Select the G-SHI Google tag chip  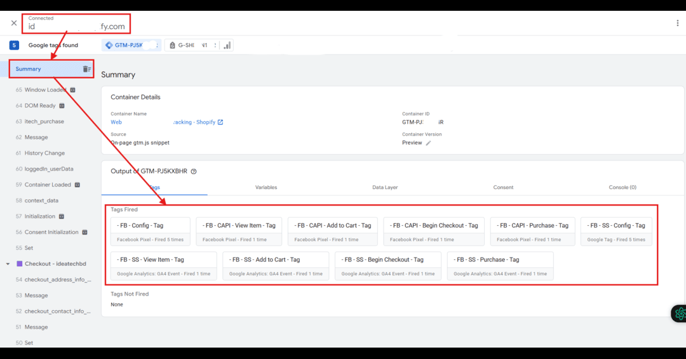point(192,45)
